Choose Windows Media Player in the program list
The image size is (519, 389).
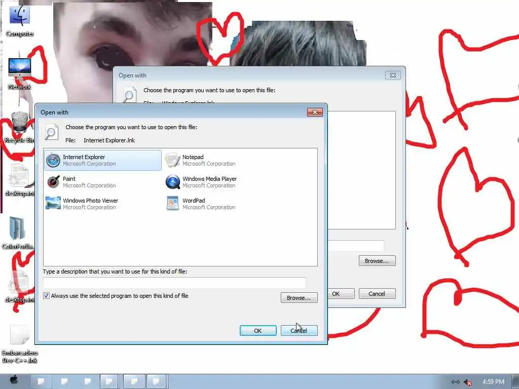(201, 182)
